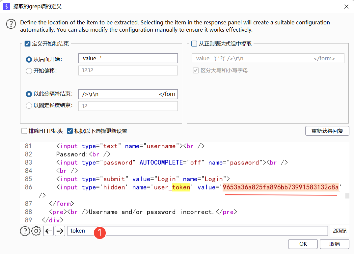
Task: Click the start-after field containing value='
Action: click(128, 59)
